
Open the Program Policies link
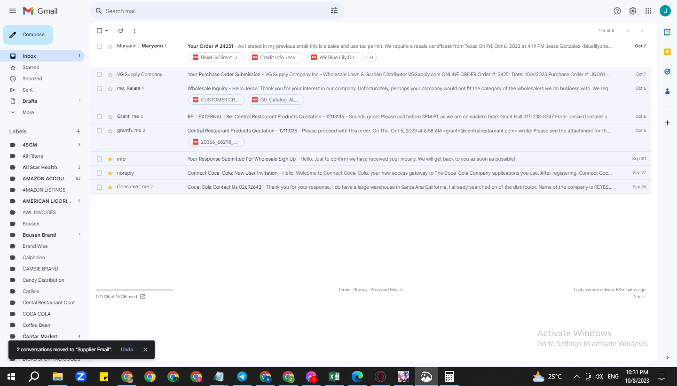pyautogui.click(x=386, y=290)
